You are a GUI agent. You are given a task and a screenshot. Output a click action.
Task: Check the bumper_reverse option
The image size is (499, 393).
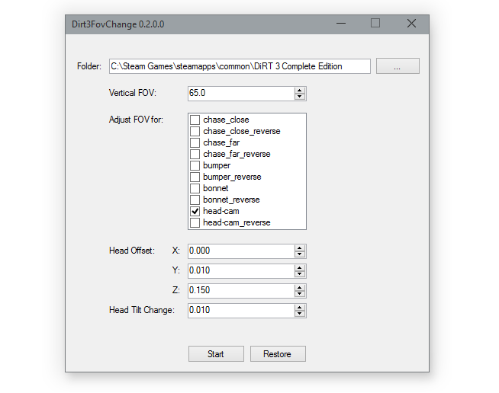(195, 177)
